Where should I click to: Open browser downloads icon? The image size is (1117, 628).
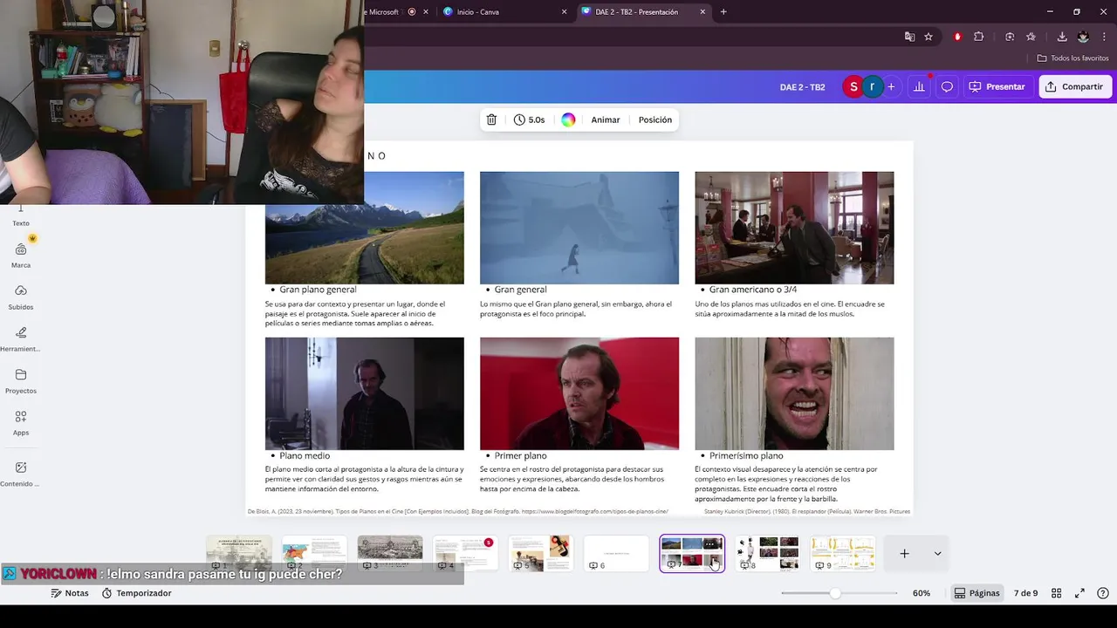pyautogui.click(x=1062, y=37)
